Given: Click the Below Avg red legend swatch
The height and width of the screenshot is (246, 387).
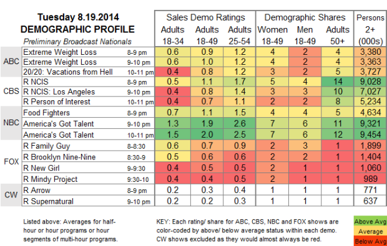Looking at the screenshot, I should [371, 241].
